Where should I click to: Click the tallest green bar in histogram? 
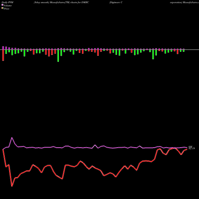58,56
